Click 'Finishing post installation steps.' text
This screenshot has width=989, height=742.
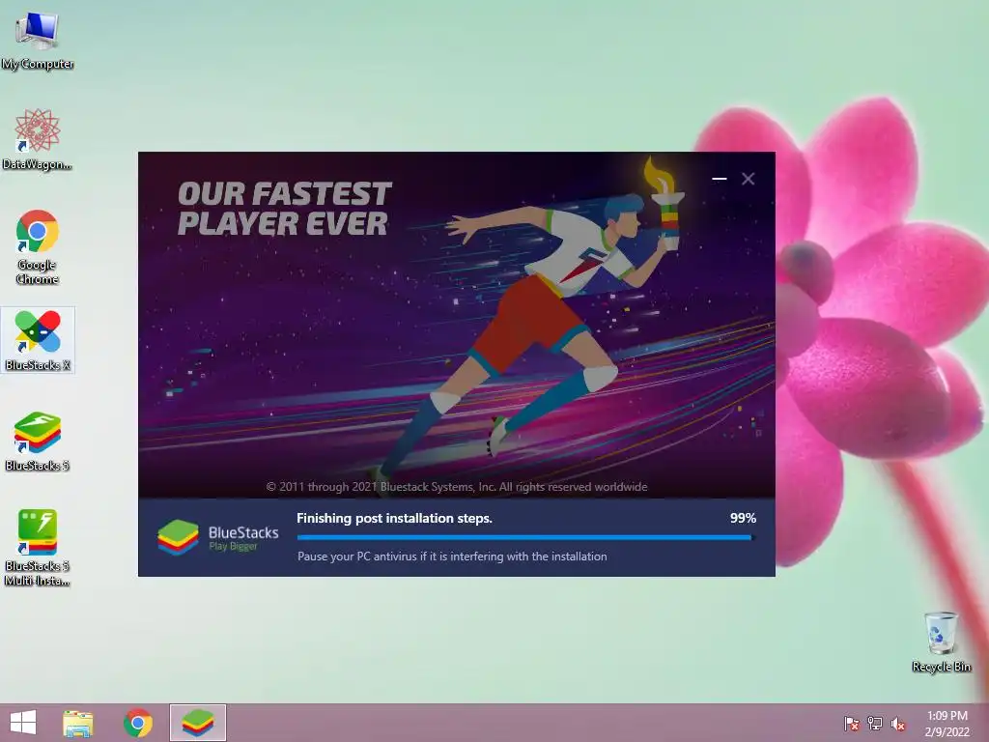(x=394, y=518)
